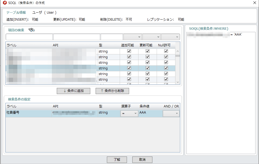The height and width of the screenshot is (164, 259).
Task: Click the 条件に追加 button
Action: (73, 91)
